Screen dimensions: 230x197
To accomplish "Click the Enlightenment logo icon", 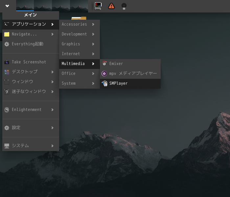I will coord(7,110).
